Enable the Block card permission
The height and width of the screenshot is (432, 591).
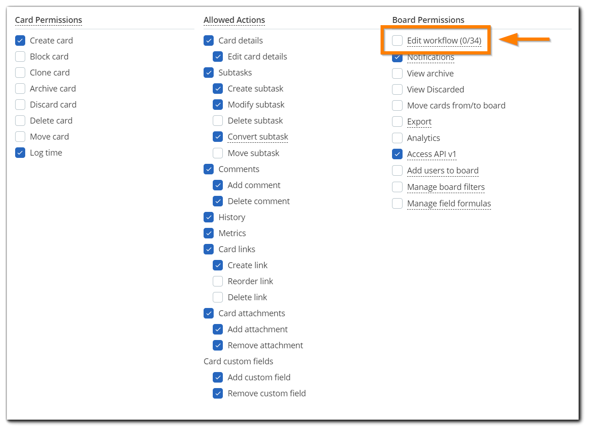[20, 56]
